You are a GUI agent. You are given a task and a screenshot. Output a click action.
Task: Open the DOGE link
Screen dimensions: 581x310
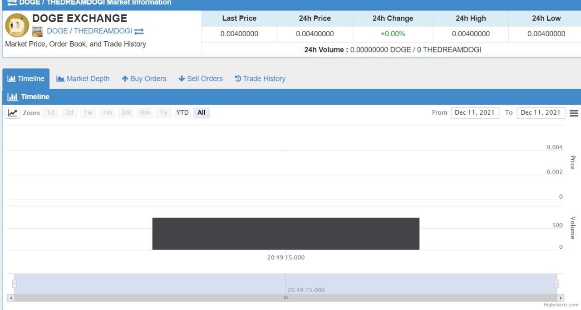coord(57,31)
